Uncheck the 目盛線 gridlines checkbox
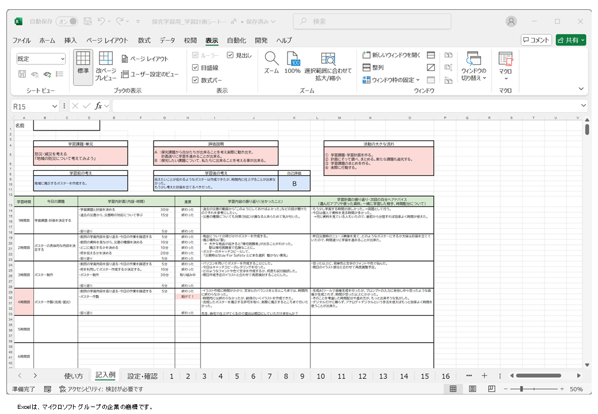 coord(195,68)
